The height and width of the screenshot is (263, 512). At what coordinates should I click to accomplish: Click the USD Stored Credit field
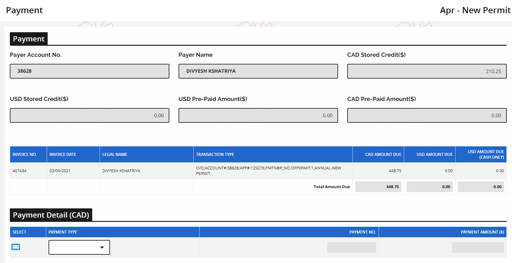coord(89,115)
